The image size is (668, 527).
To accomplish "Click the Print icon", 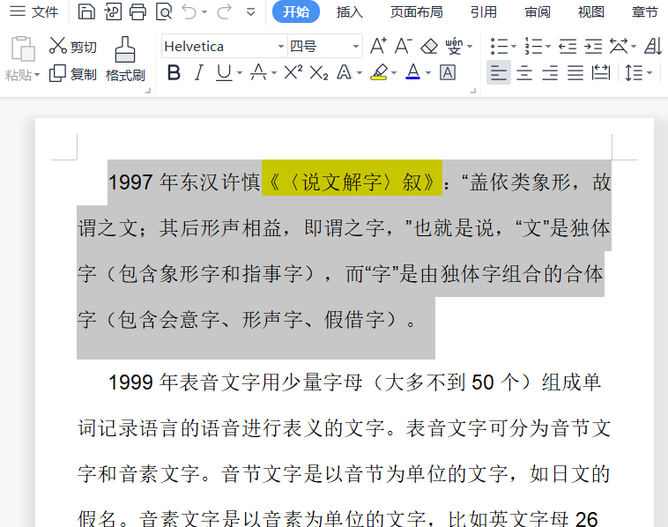I will click(x=137, y=11).
